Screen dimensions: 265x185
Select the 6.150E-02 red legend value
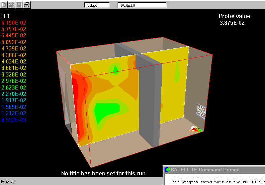14,23
